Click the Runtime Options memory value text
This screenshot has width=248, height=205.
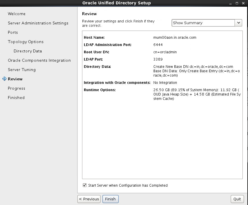[197, 94]
